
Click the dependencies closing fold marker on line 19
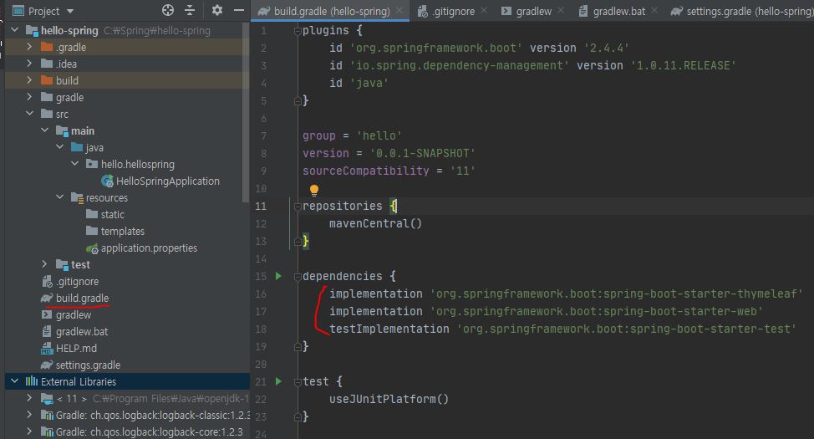click(x=298, y=346)
